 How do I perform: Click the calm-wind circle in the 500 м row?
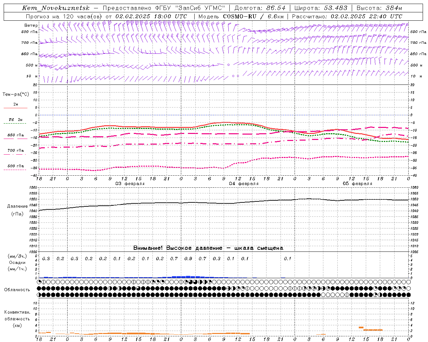tap(228, 65)
